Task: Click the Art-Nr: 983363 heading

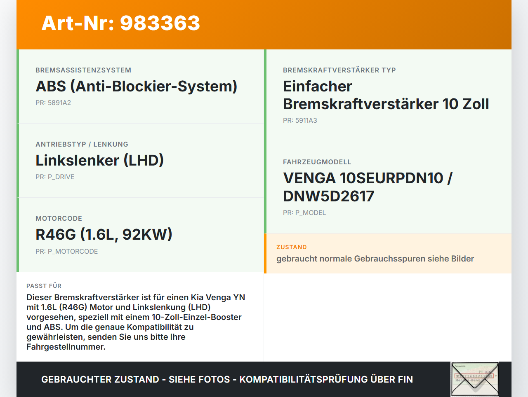Action: [120, 23]
